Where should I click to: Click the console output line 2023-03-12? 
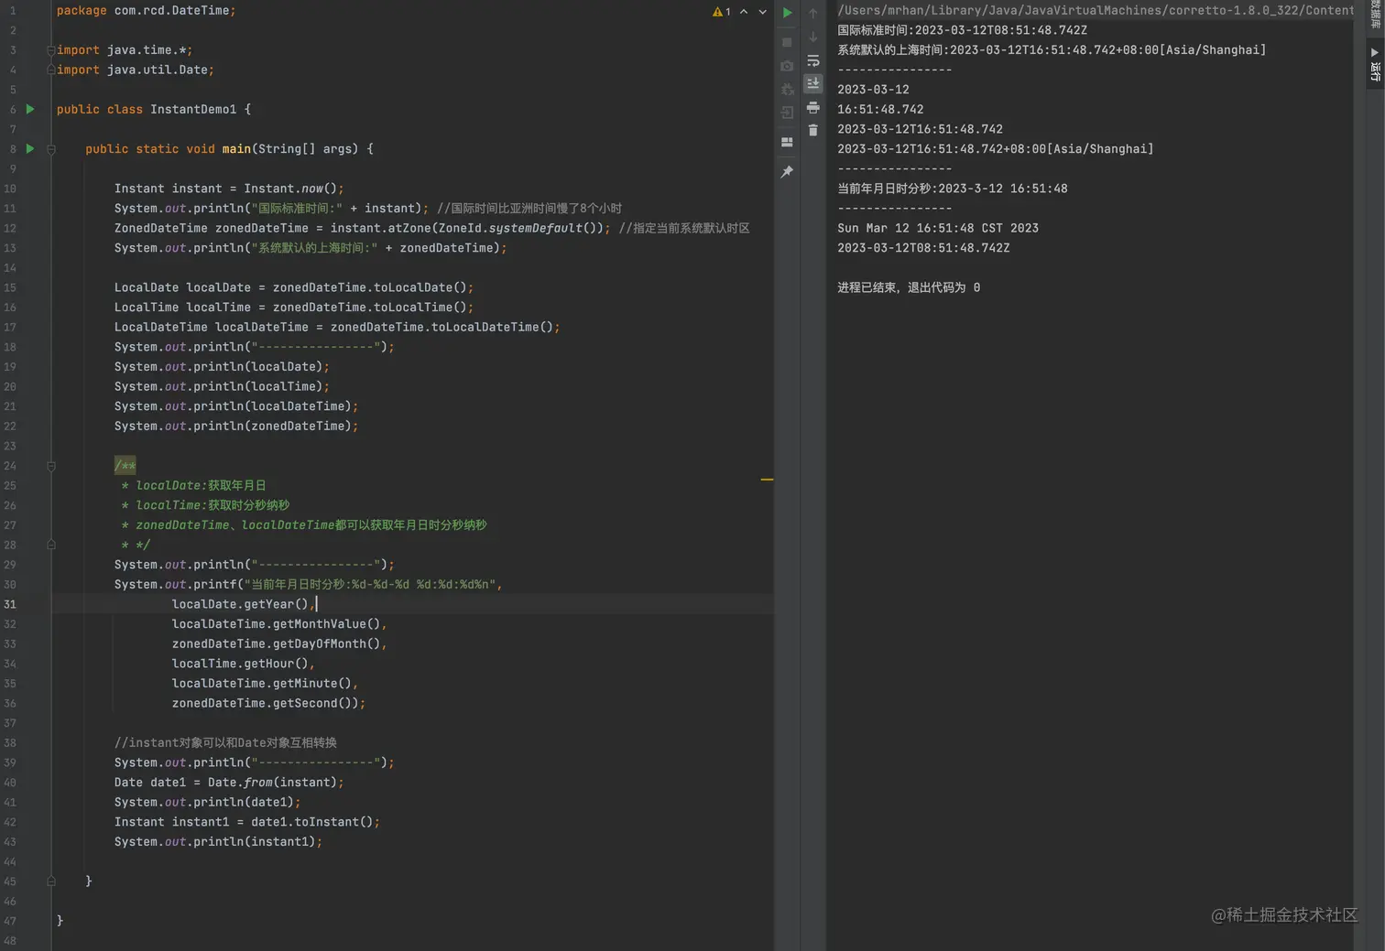tap(873, 90)
